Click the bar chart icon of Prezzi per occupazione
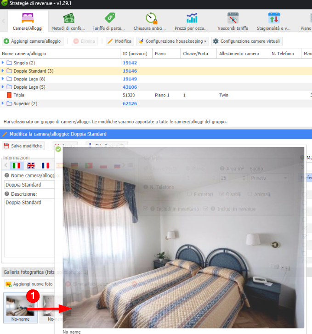The image size is (312, 334). 192,18
